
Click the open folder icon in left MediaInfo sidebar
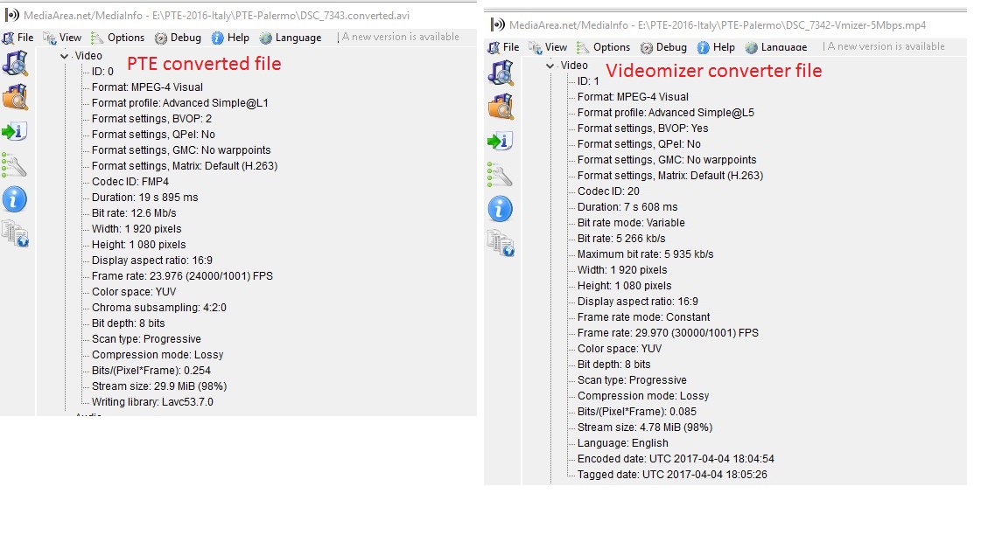click(15, 97)
